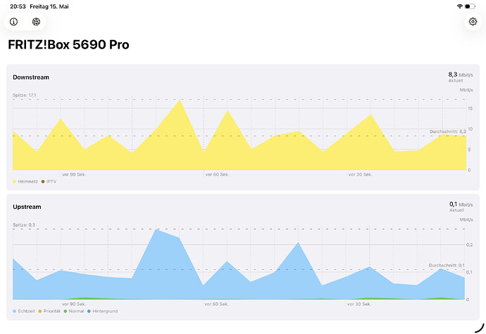
Task: Select the Echtzeit legend swatch
Action: (14, 311)
